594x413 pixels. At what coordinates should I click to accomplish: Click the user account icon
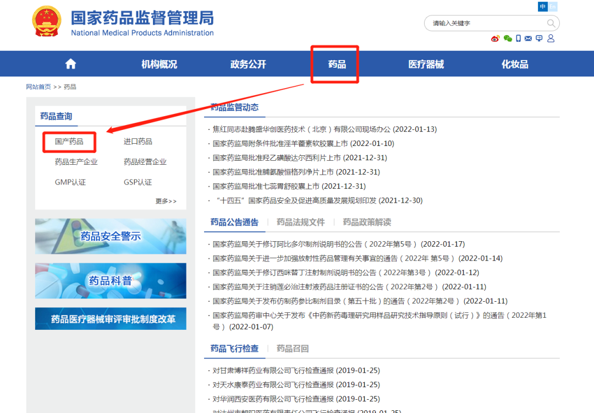pos(551,39)
